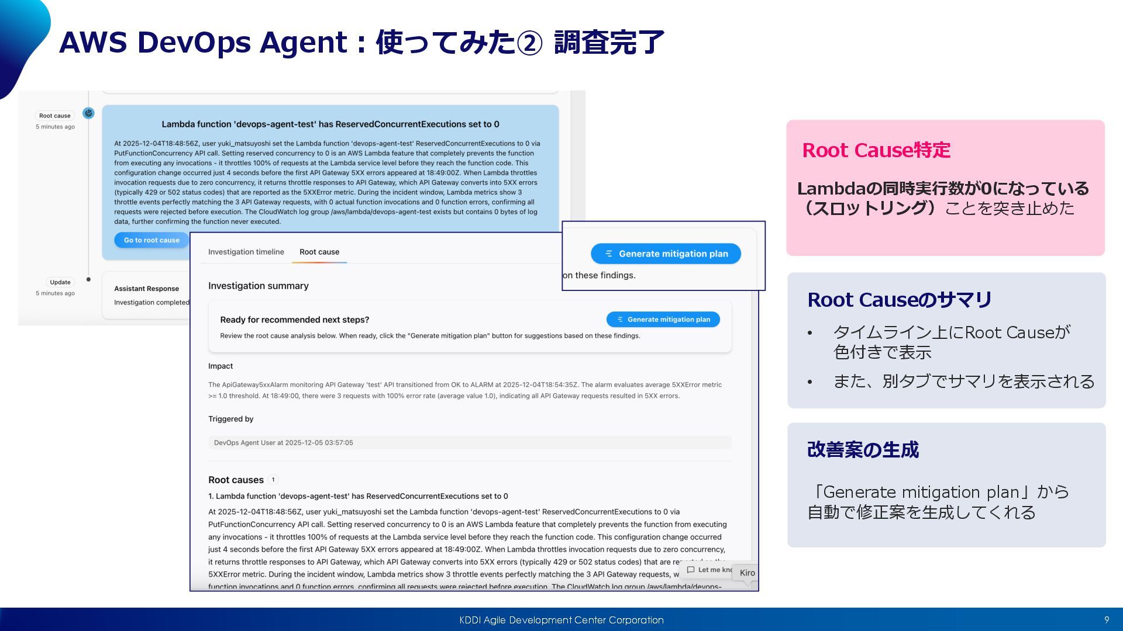Click the Assistant Response card
Screen dimensions: 1123x631
coord(146,295)
